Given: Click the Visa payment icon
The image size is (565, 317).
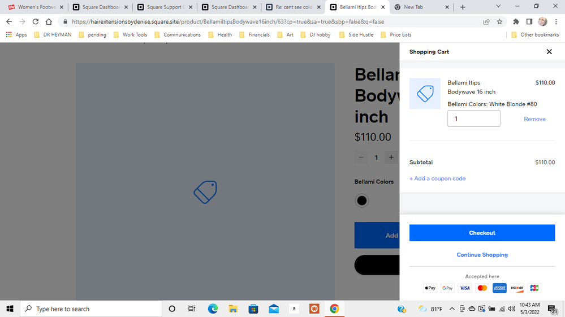Looking at the screenshot, I should pyautogui.click(x=465, y=288).
